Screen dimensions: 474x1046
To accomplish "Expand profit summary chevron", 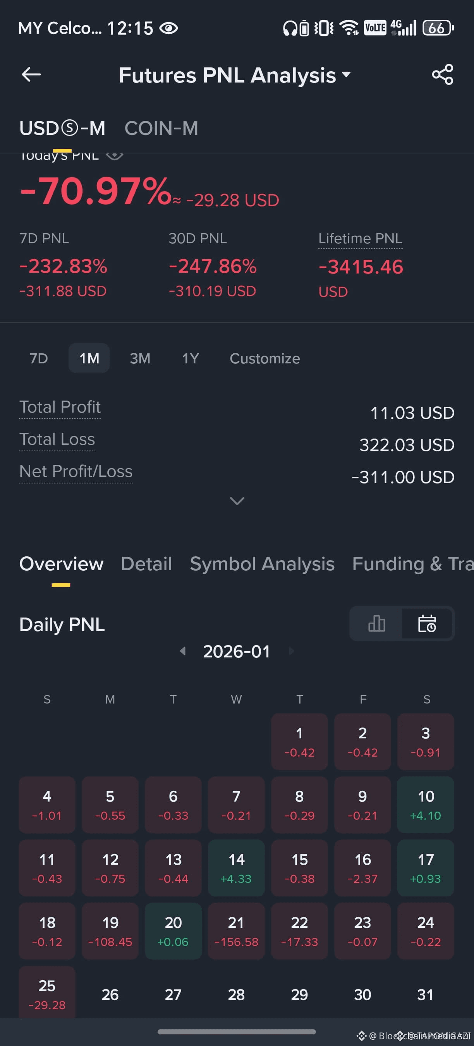I will pos(237,501).
